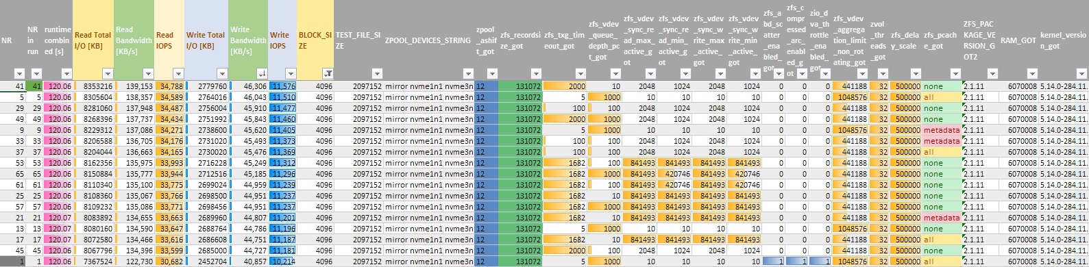The image size is (1089, 267).
Task: Select the Write IOPS cell 11,196
Action: [x=283, y=229]
